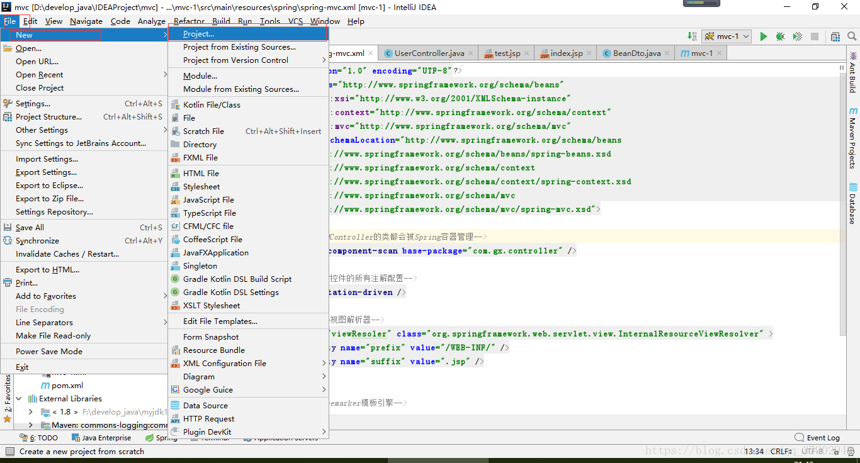
Task: Click Make File Read-only entry
Action: 84,335
